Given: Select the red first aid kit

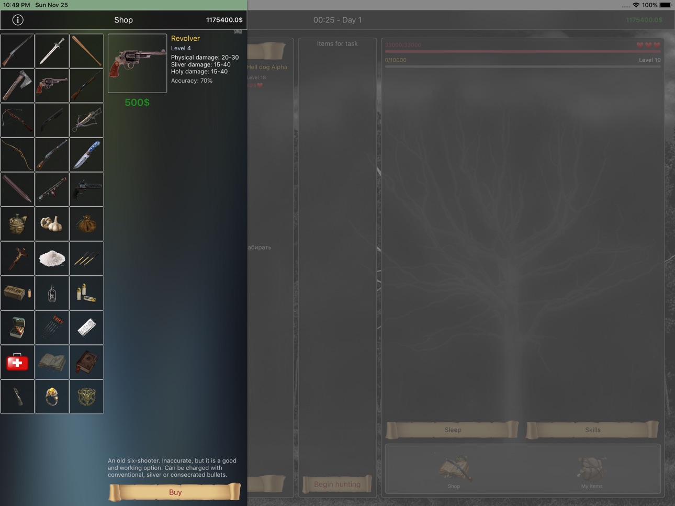Looking at the screenshot, I should [17, 362].
